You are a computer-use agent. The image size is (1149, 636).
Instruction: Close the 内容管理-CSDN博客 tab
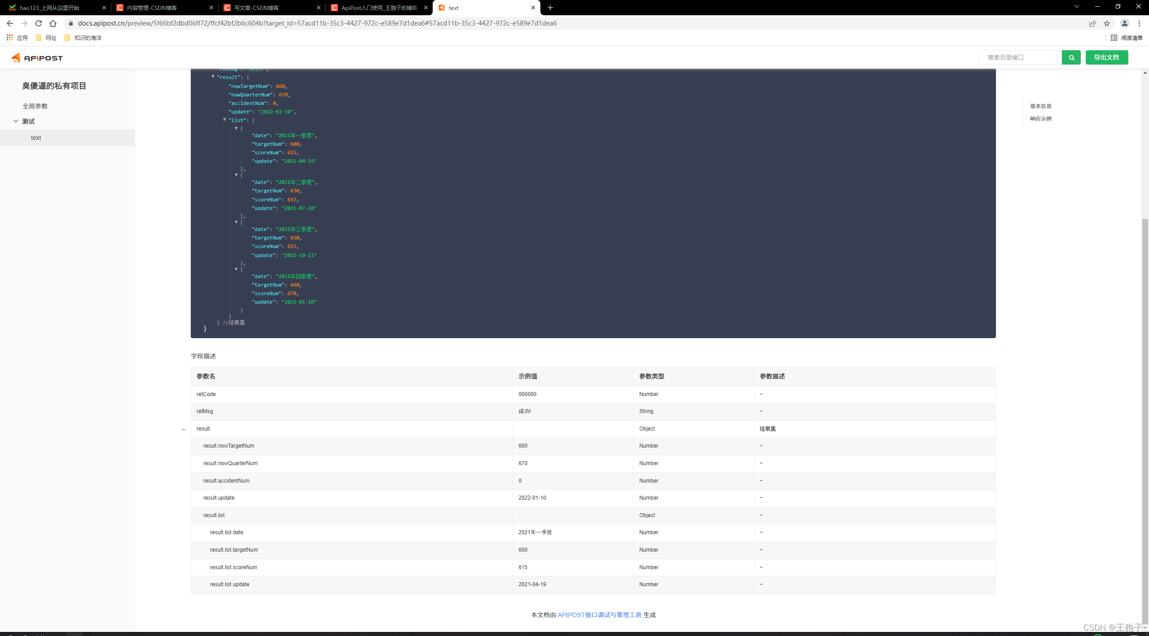coord(211,8)
